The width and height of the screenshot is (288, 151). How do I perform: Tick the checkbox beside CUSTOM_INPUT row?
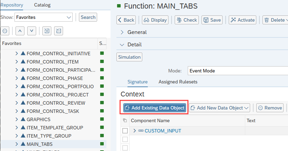coord(125,131)
